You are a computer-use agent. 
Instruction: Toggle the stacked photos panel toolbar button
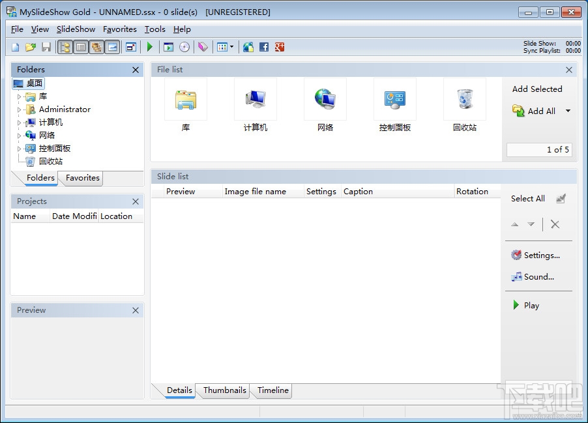(x=96, y=47)
